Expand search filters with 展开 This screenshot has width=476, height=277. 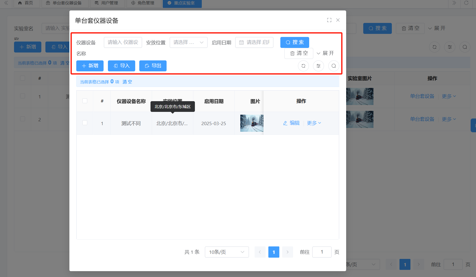pos(325,53)
